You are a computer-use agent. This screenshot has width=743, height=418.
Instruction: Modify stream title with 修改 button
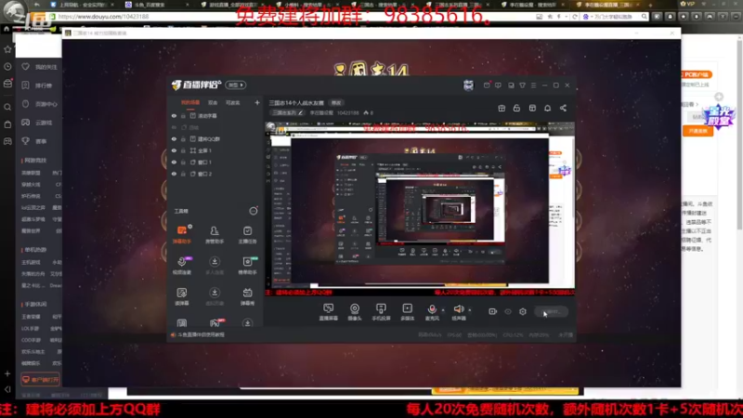click(x=336, y=103)
